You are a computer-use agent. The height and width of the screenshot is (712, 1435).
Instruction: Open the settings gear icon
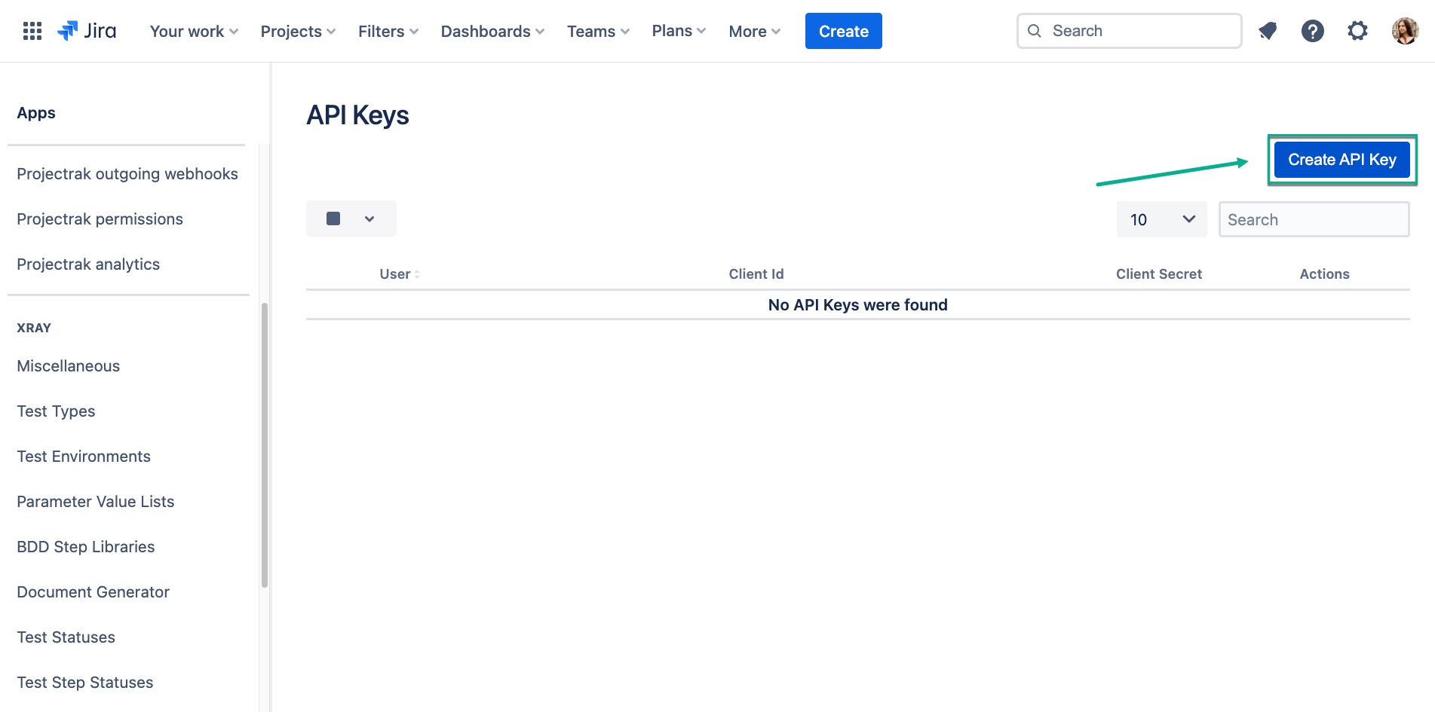(1357, 31)
